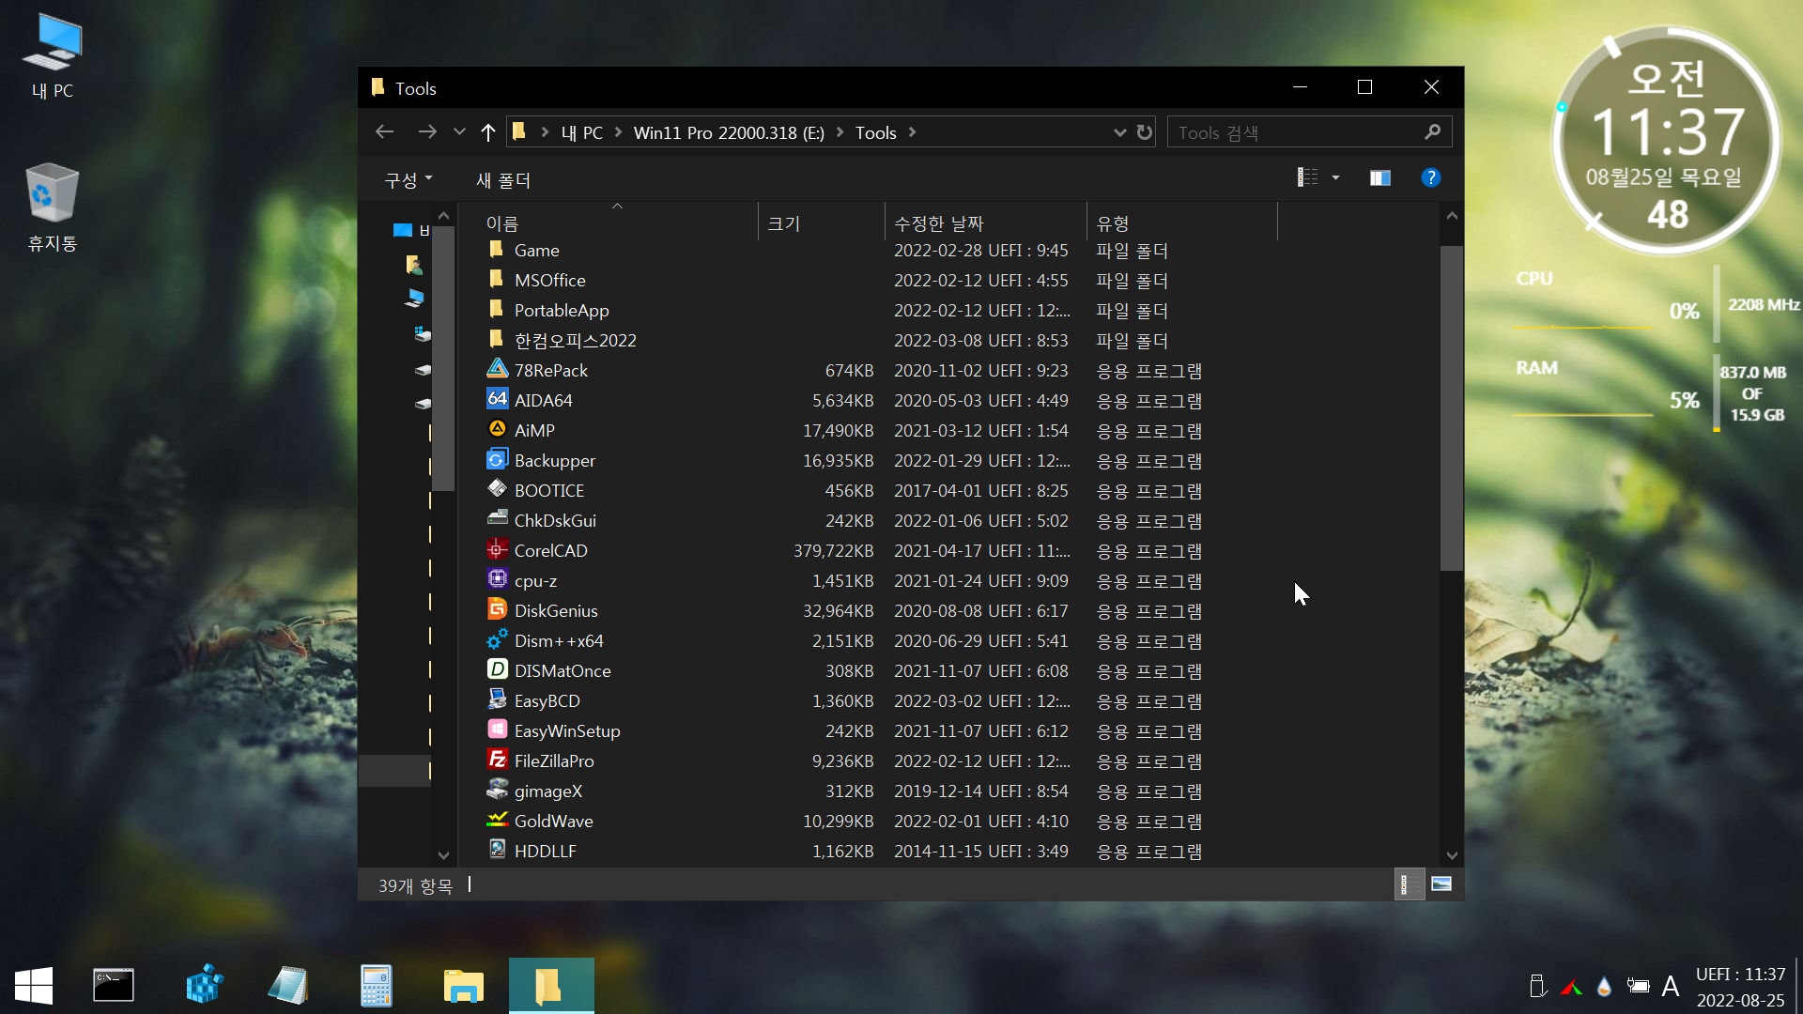Select the Backupper icon
Viewport: 1803px width, 1014px height.
497,459
